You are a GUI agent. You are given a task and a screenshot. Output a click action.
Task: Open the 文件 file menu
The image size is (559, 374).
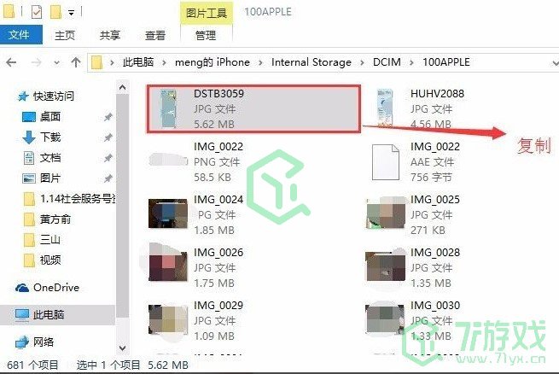point(21,35)
